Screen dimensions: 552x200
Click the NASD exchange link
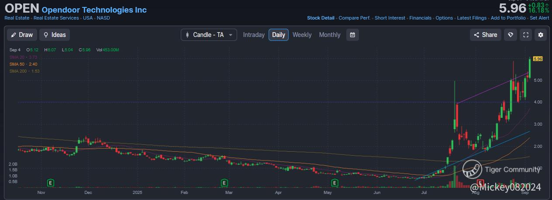pos(103,18)
